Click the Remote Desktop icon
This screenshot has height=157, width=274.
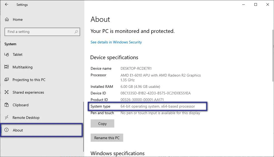click(x=7, y=118)
